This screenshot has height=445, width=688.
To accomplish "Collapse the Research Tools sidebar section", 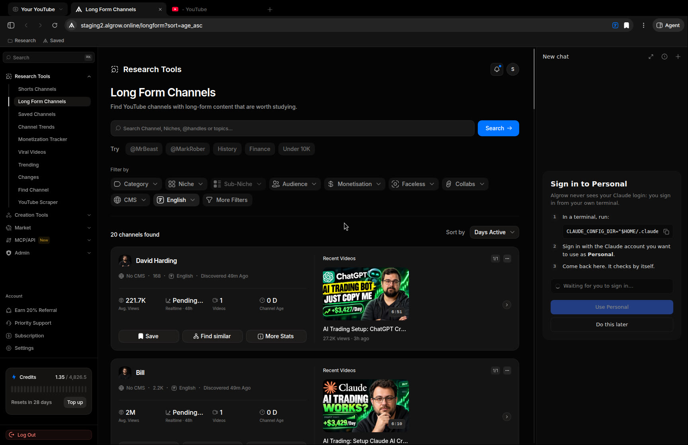I will tap(49, 76).
